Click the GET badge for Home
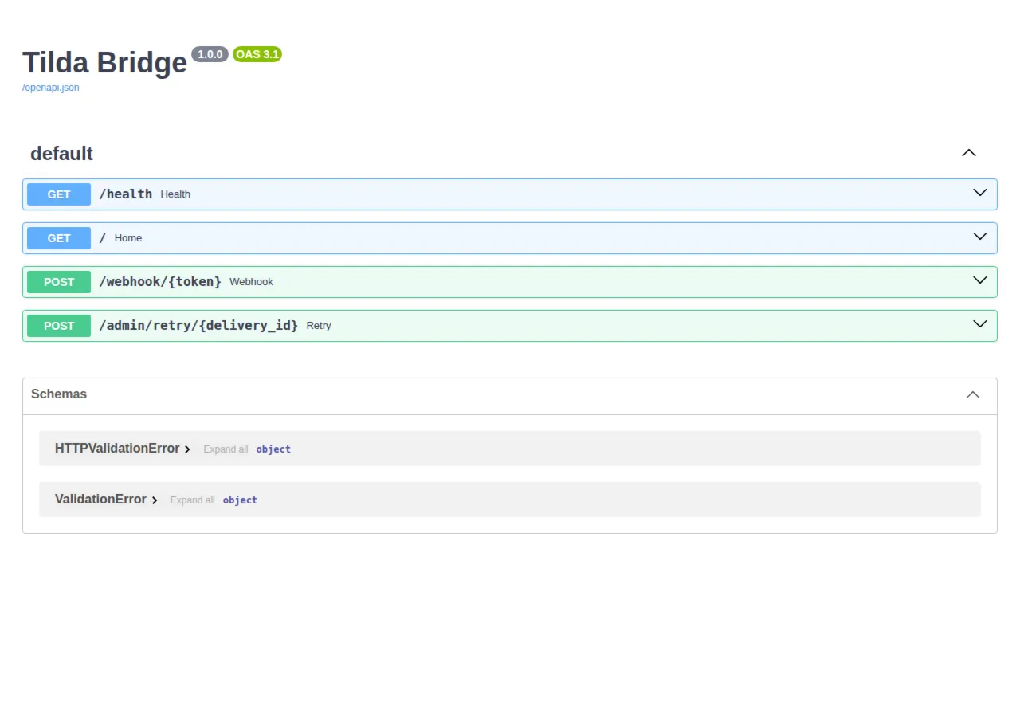The width and height of the screenshot is (1020, 717). [x=59, y=238]
